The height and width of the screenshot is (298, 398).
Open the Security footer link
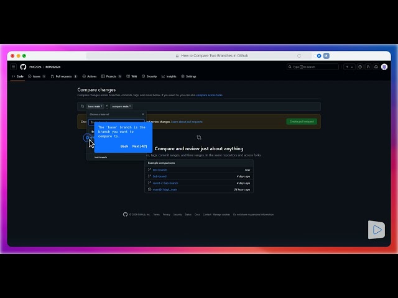pos(177,215)
